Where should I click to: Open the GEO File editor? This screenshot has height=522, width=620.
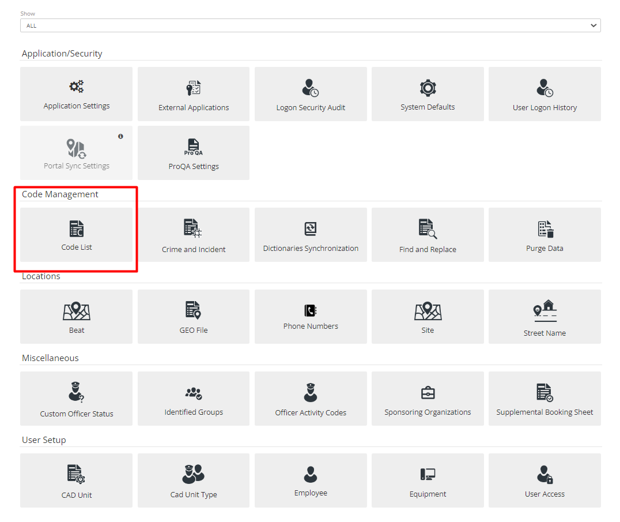193,317
